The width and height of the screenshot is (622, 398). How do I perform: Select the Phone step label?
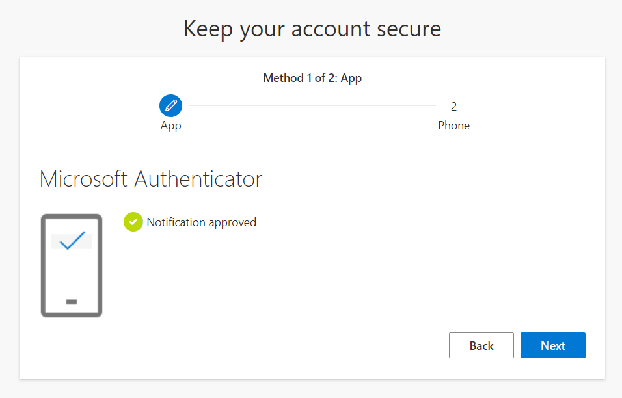tap(453, 126)
